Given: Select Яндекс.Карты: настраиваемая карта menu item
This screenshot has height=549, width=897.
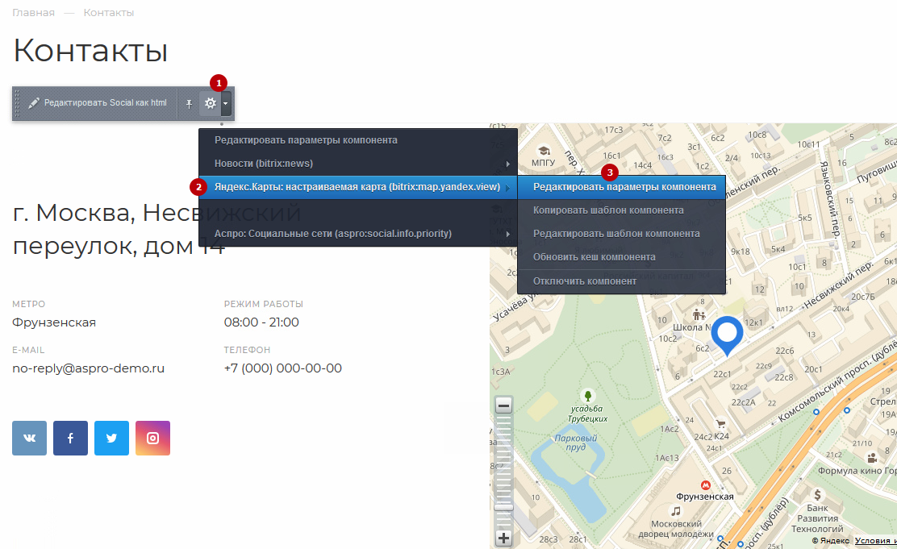Looking at the screenshot, I should tap(358, 187).
